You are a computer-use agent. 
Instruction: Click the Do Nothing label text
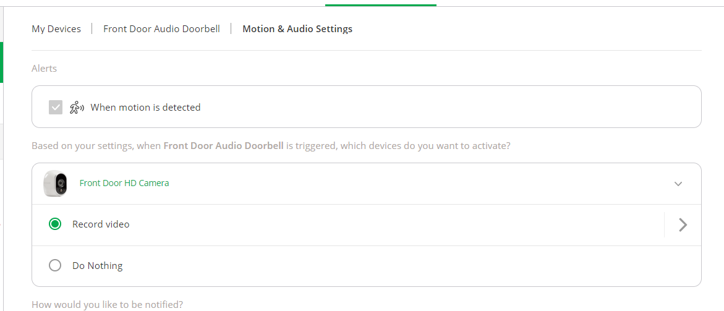(x=97, y=266)
